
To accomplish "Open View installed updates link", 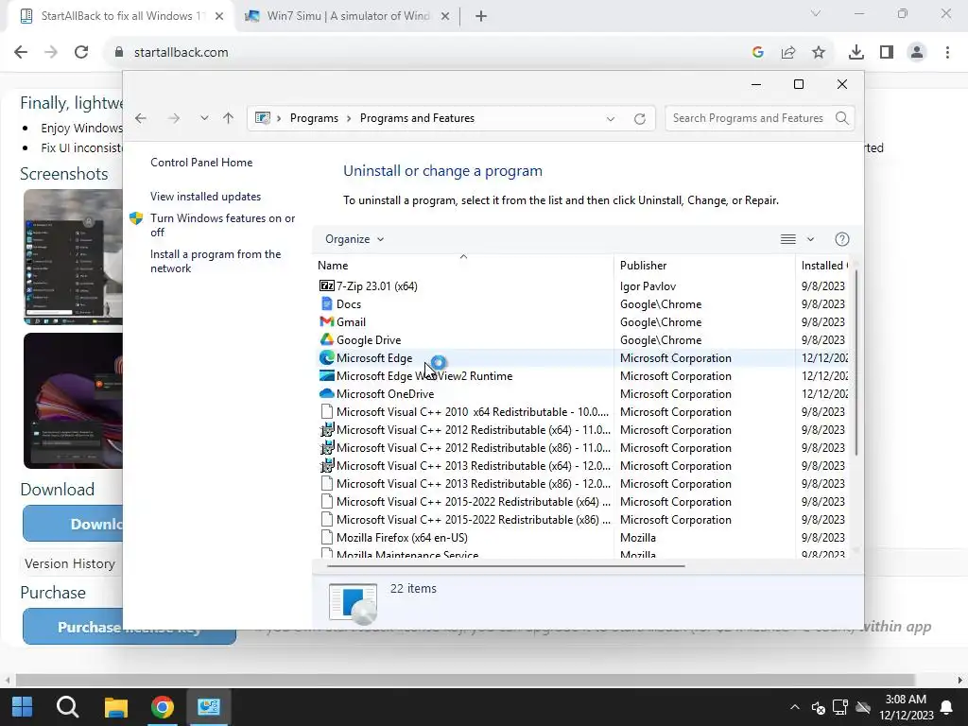I will coord(205,197).
